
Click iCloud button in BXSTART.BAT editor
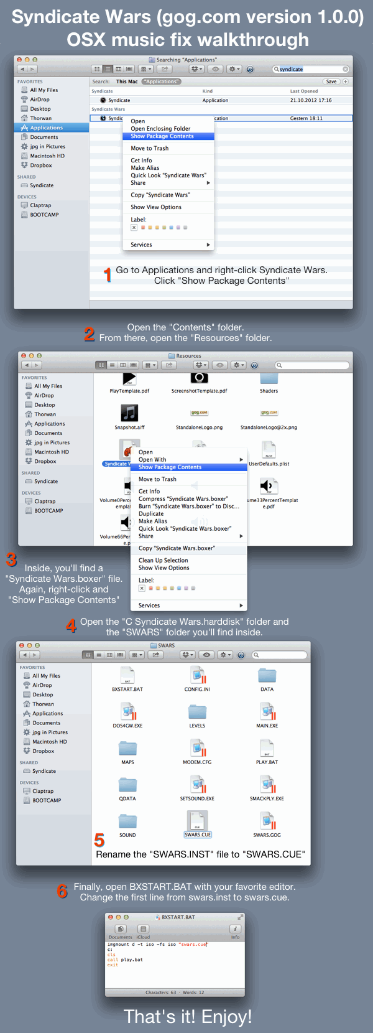click(143, 929)
